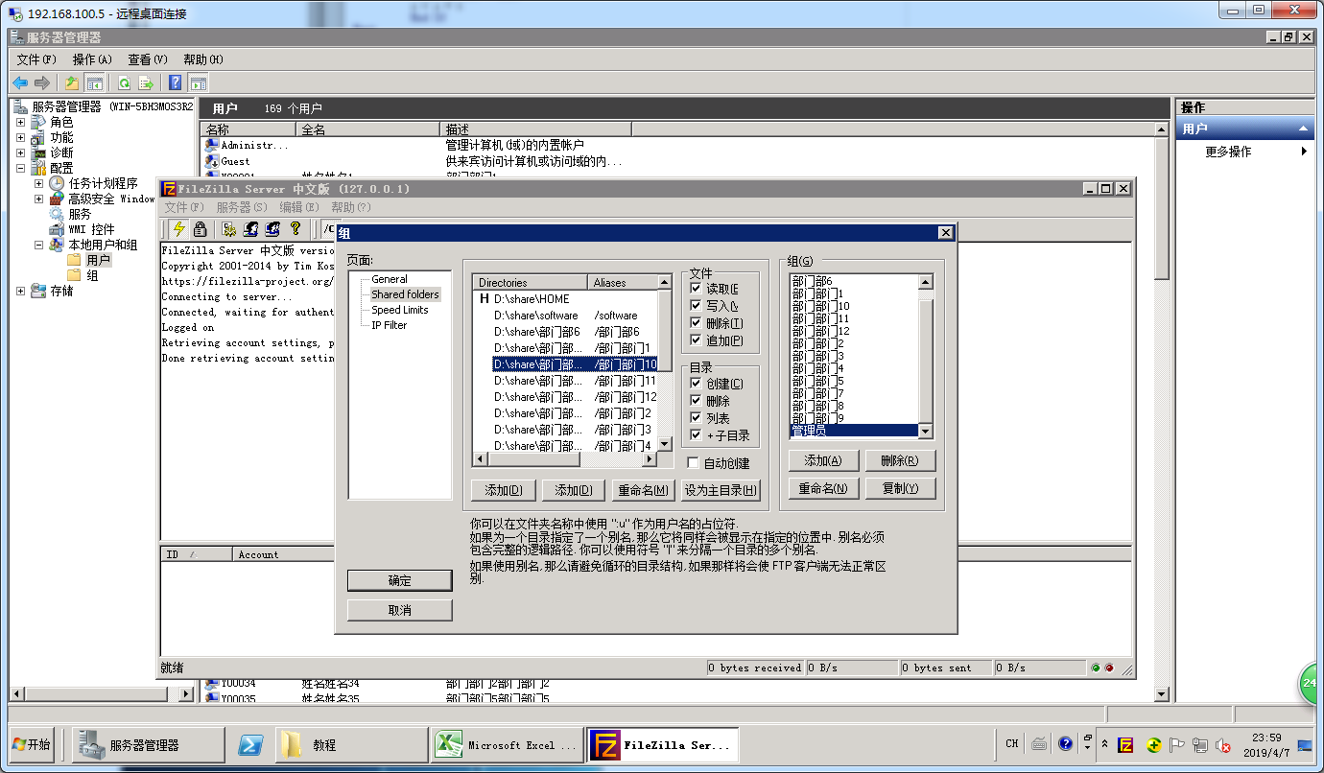Screen dimensions: 1324x773
Task: Click the 确定 button
Action: coord(399,580)
